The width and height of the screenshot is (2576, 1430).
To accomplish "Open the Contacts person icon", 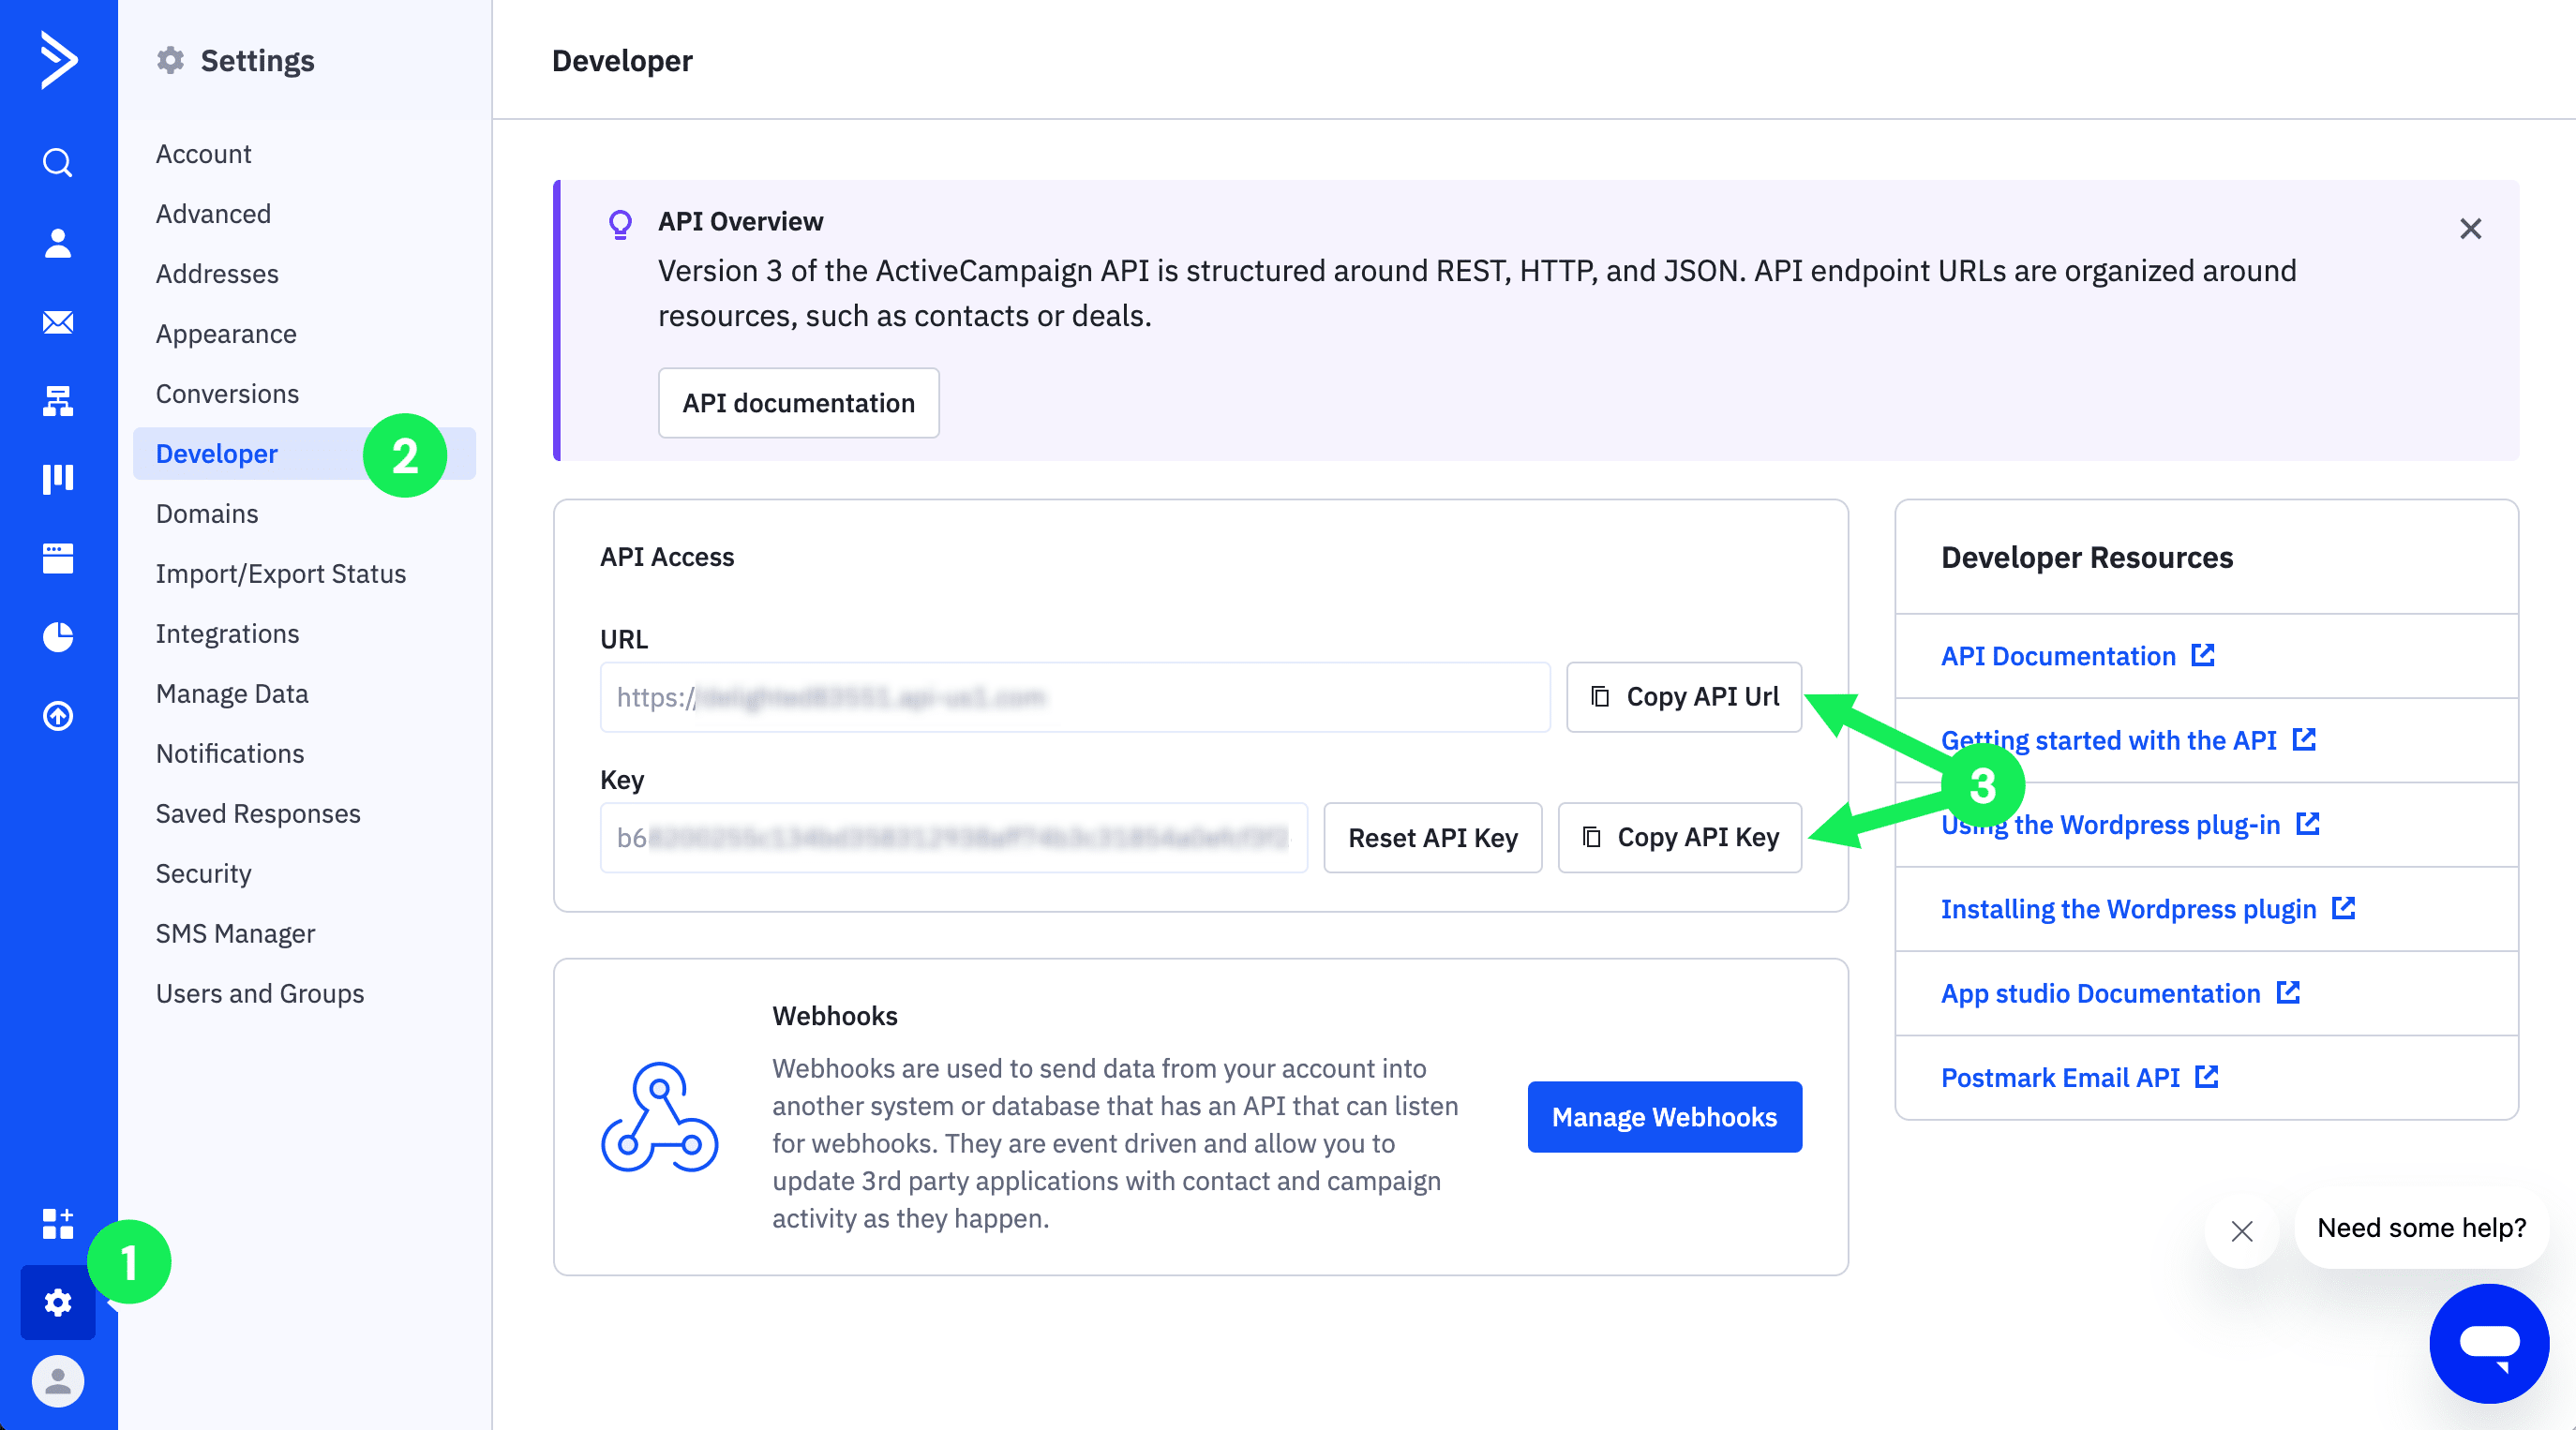I will point(58,242).
